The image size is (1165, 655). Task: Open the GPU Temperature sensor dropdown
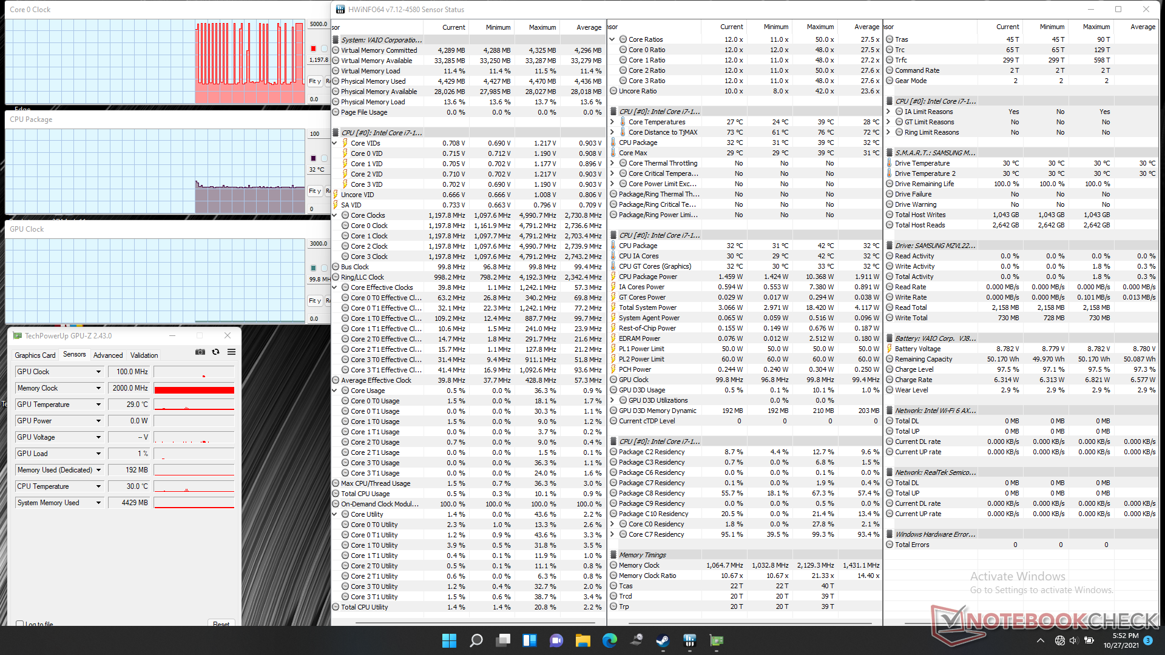98,405
